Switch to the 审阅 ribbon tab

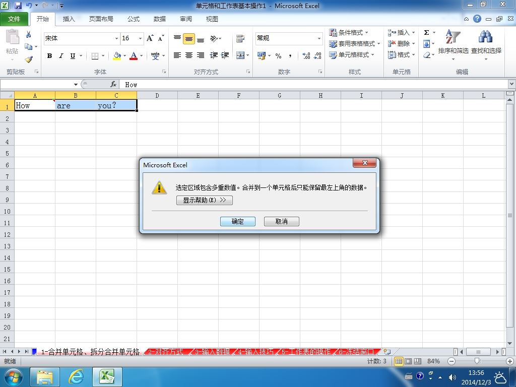[186, 19]
